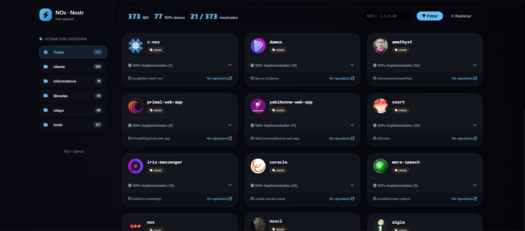Click the NOs lightning bolt logo
Viewport: 525px width, 231px height.
click(x=46, y=15)
